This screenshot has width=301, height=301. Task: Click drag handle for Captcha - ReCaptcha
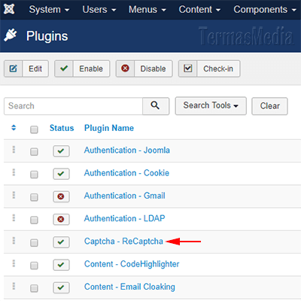click(x=14, y=241)
